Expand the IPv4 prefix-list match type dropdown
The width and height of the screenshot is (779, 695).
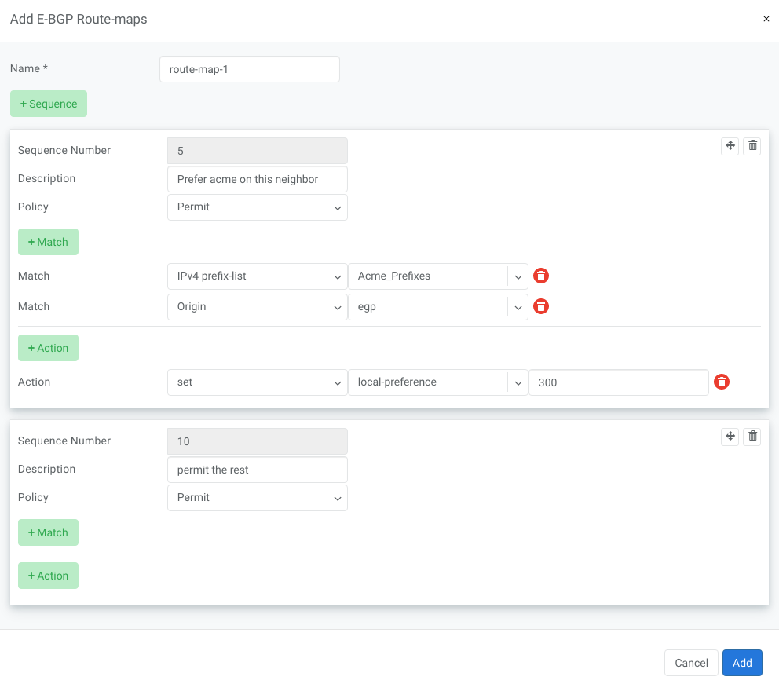point(257,276)
